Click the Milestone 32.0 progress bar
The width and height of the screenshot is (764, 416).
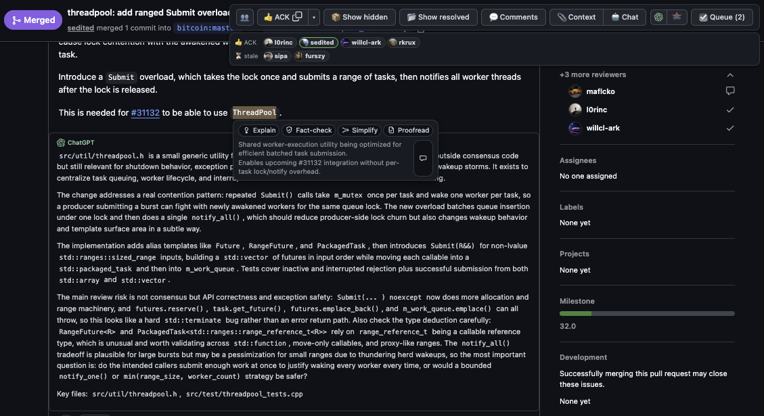click(647, 314)
